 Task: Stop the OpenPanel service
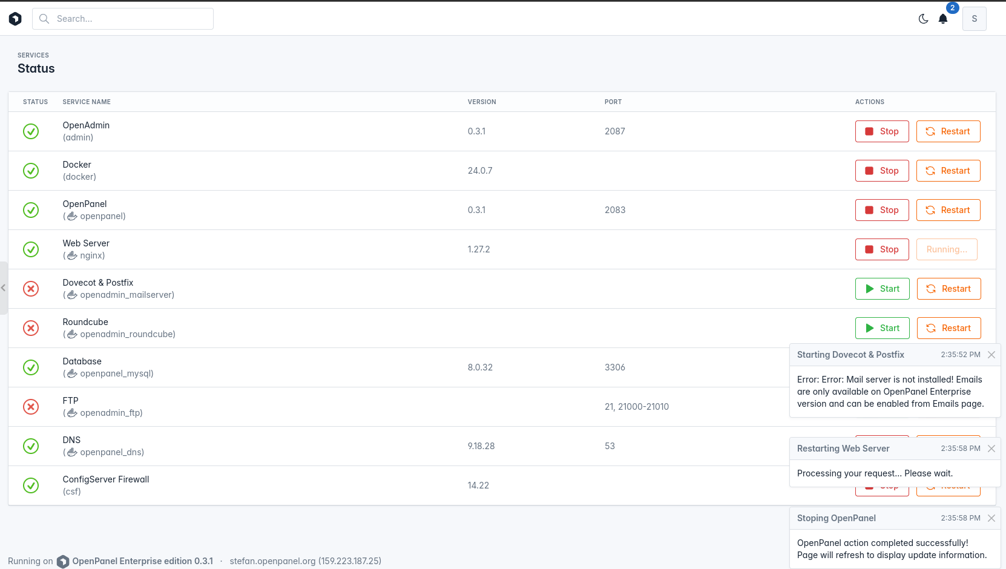(x=882, y=210)
